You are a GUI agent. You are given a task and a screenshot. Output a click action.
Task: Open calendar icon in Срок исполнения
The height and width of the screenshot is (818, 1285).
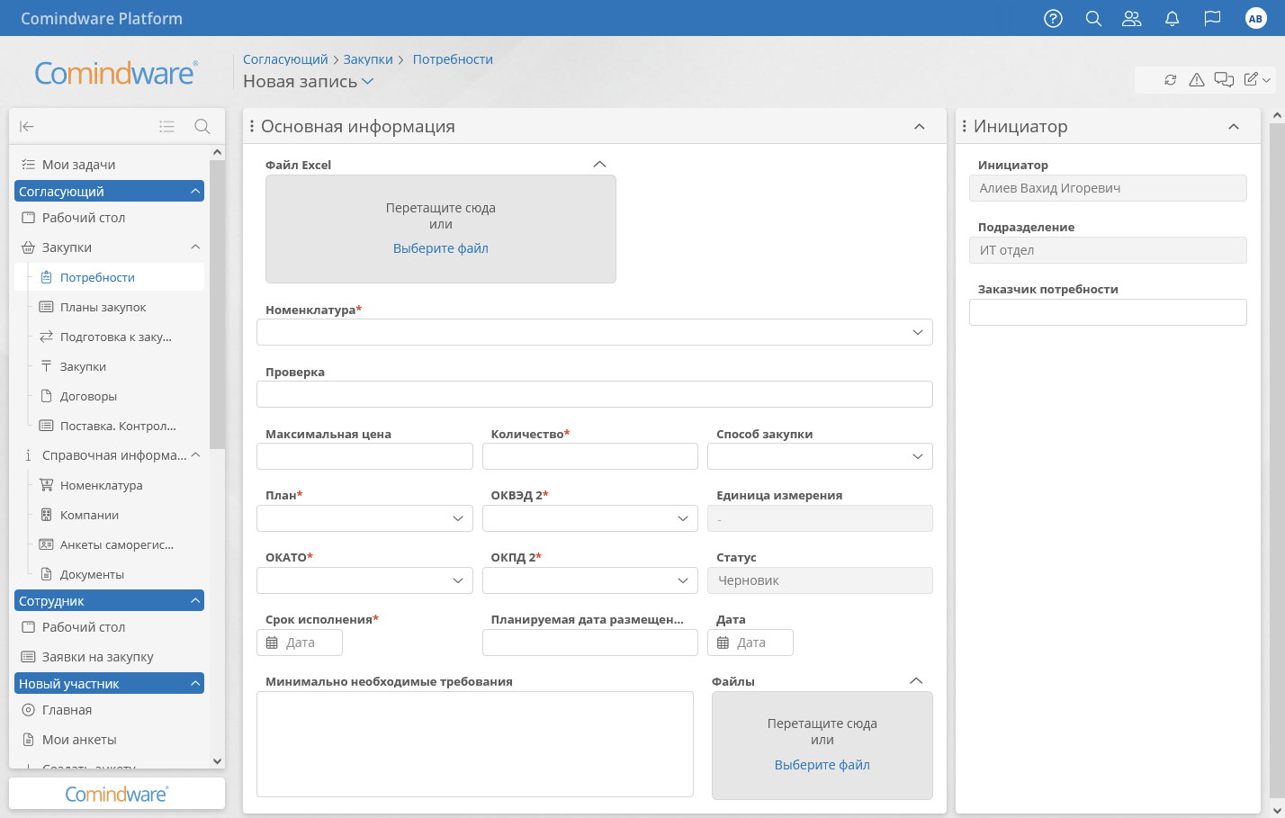[x=272, y=643]
